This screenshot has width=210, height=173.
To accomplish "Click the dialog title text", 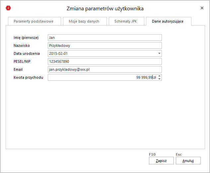I will pyautogui.click(x=105, y=8).
